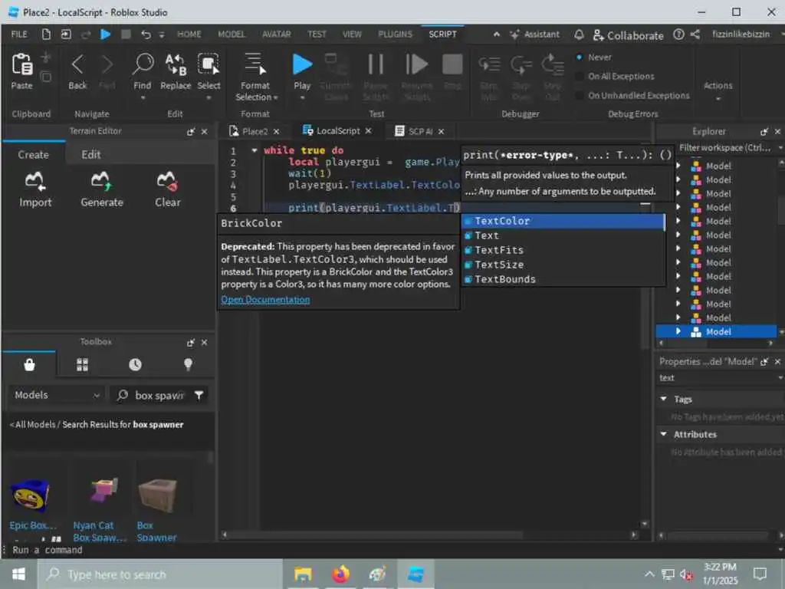The image size is (785, 589).
Task: Click the editor horizontal scrollbar
Action: [376, 535]
